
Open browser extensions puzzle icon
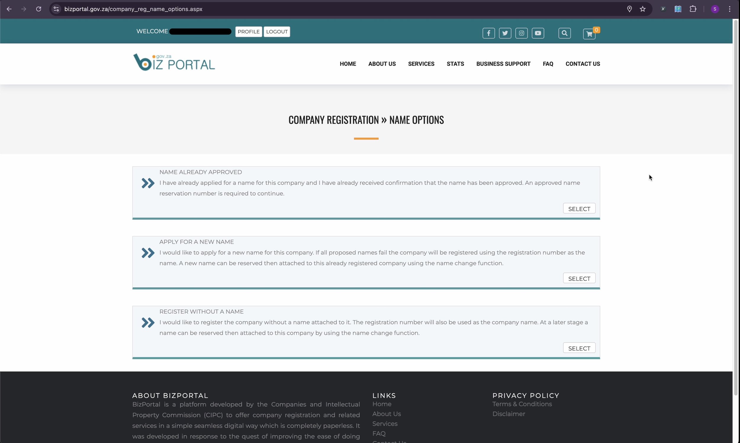point(693,9)
